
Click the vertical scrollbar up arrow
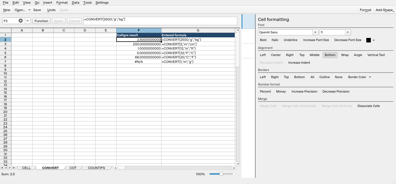[238, 30]
